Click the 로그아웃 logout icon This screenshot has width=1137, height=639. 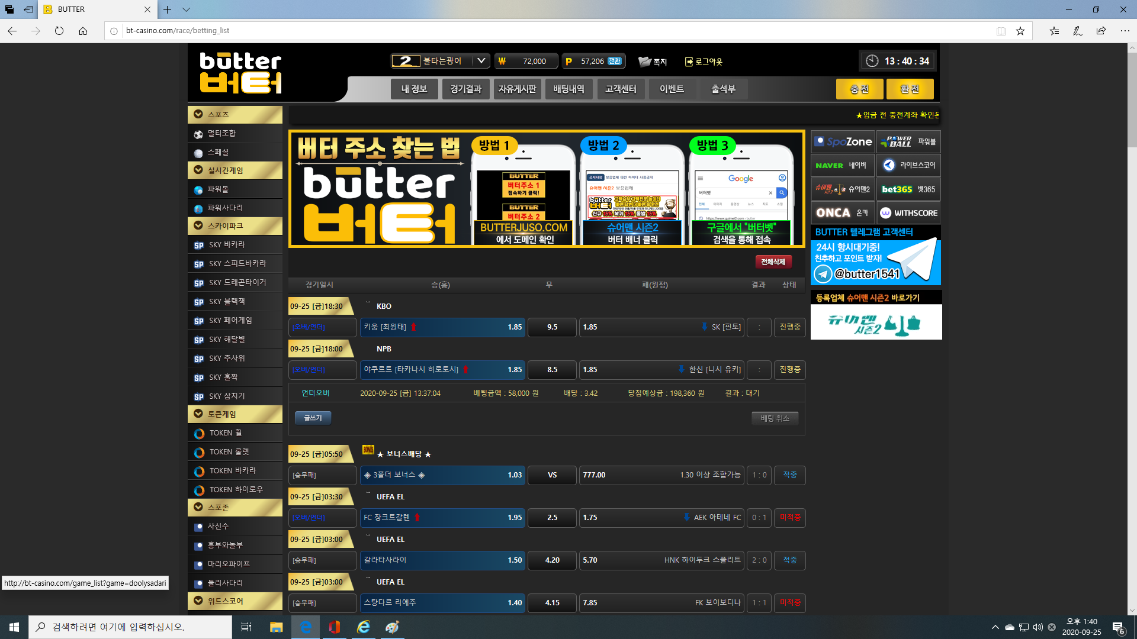coord(689,62)
